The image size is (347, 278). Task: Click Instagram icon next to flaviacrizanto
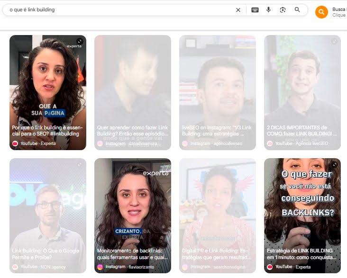coord(100,267)
